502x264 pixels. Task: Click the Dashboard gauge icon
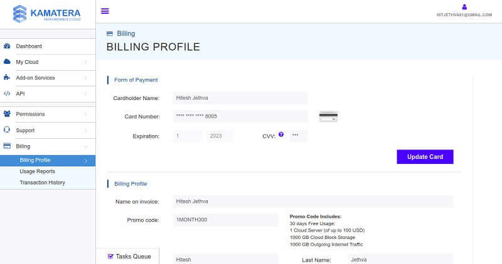[x=7, y=46]
